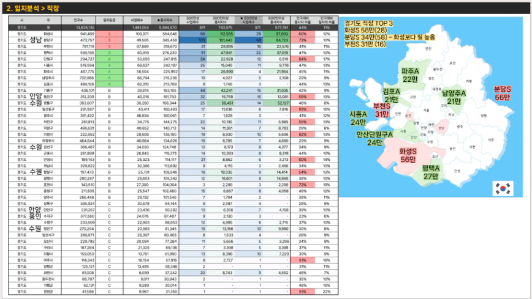Click the ★종사자수 column header
This screenshot has height=299, width=532.
(x=165, y=20)
